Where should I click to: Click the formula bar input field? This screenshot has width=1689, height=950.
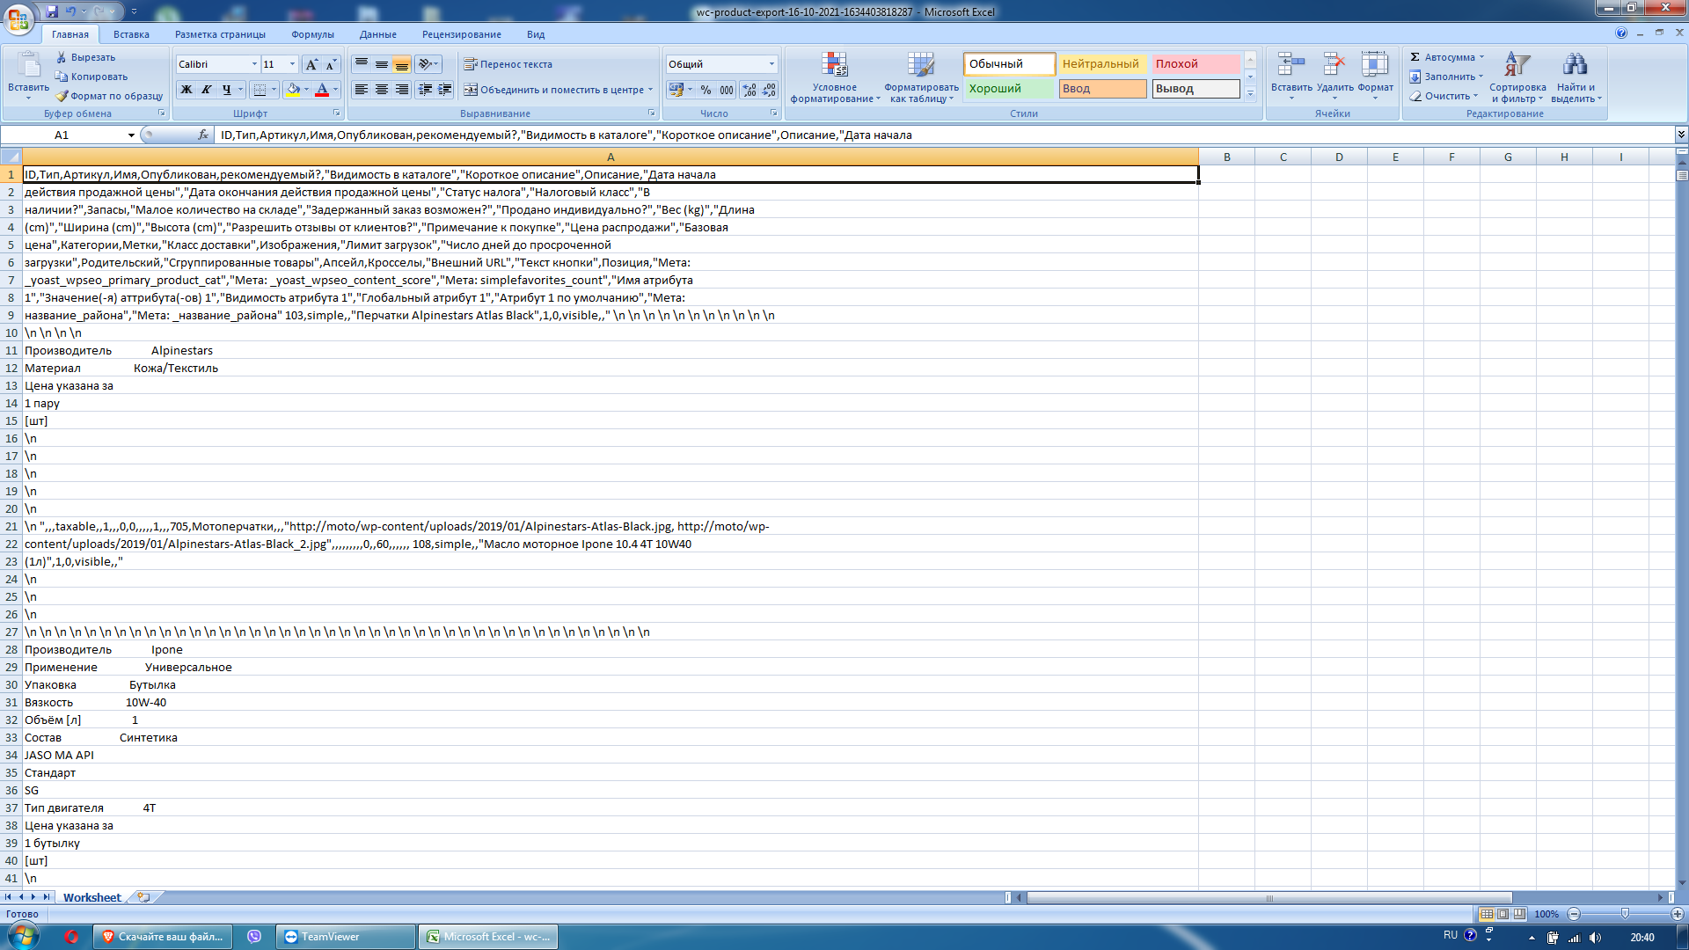point(945,135)
